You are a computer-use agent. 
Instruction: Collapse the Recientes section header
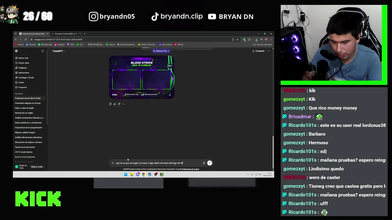pyautogui.click(x=19, y=94)
